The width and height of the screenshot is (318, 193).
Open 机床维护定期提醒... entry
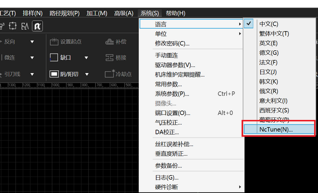pos(191,75)
